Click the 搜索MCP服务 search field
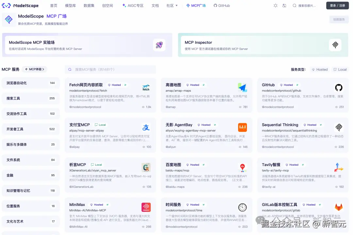Image resolution: width=353 pixels, height=235 pixels. [x=110, y=70]
